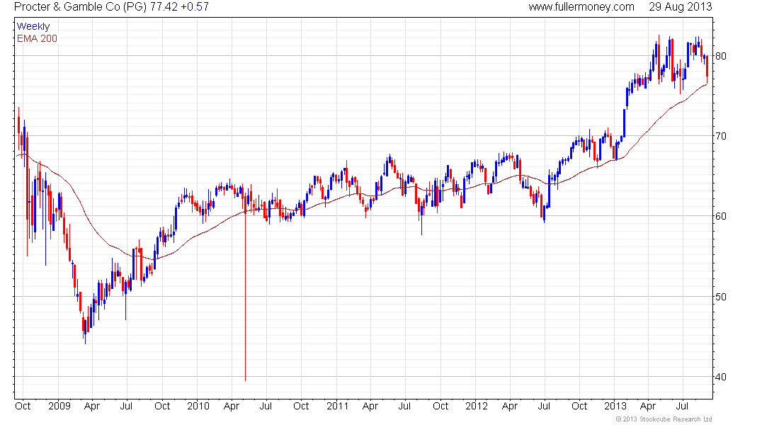
Task: Click the 2010 year label on time axis
Action: pyautogui.click(x=198, y=406)
